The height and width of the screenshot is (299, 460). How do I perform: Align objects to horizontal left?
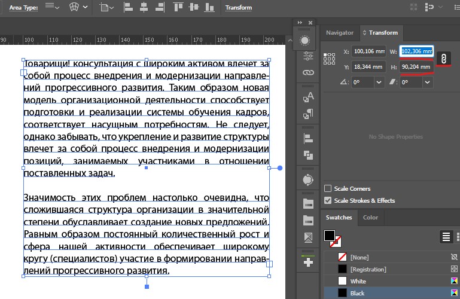[x=128, y=7]
